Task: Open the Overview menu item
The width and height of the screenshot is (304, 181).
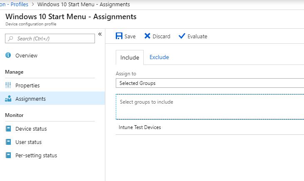Action: (x=26, y=55)
